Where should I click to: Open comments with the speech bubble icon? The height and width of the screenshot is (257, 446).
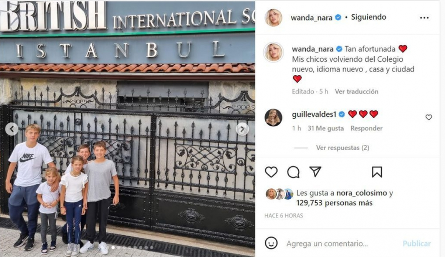coord(293,172)
